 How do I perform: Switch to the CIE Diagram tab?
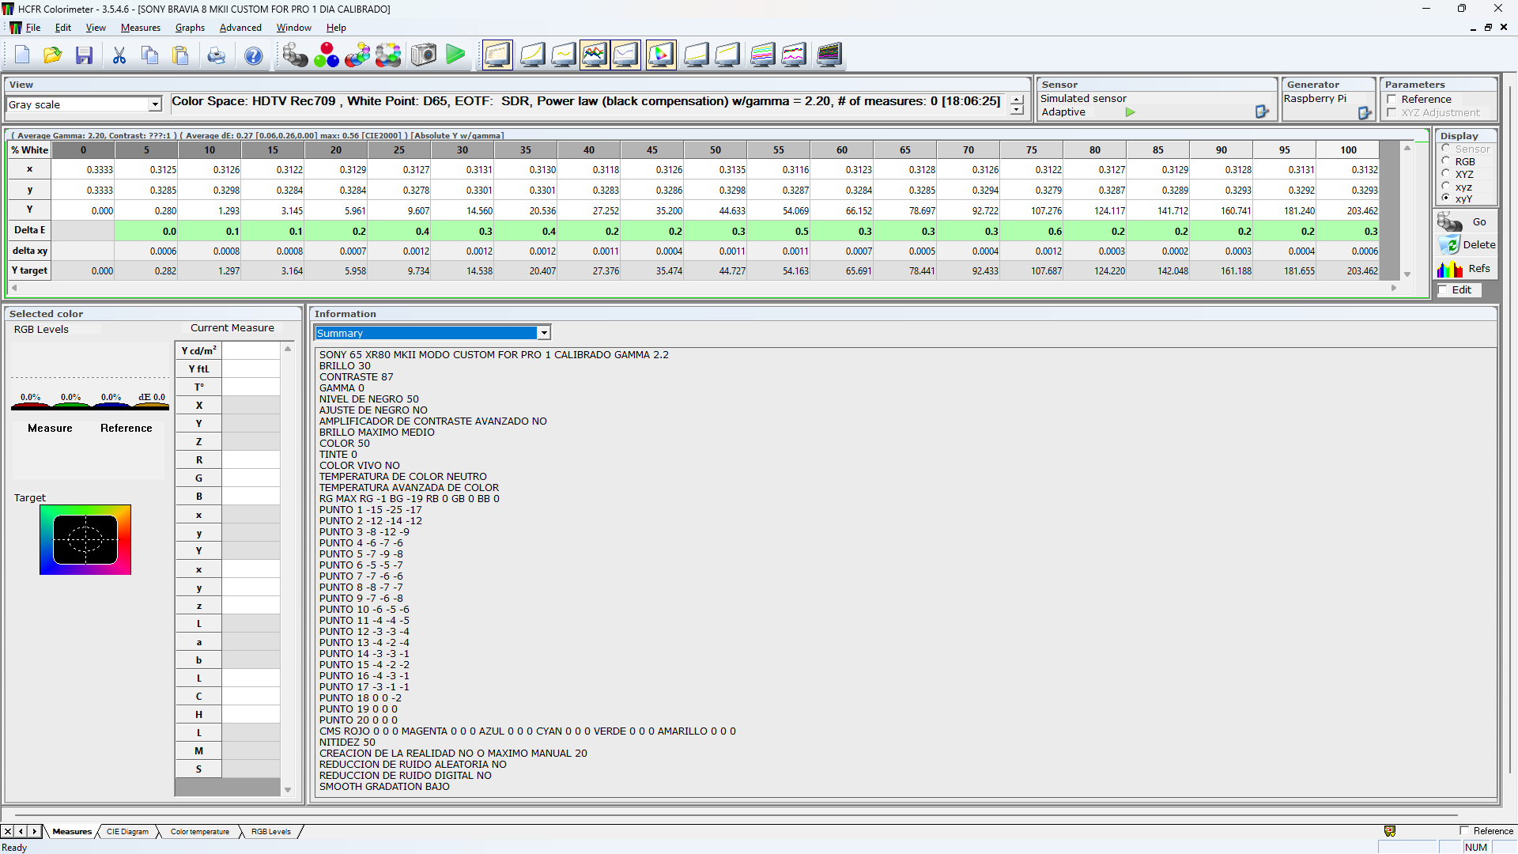[x=127, y=831]
